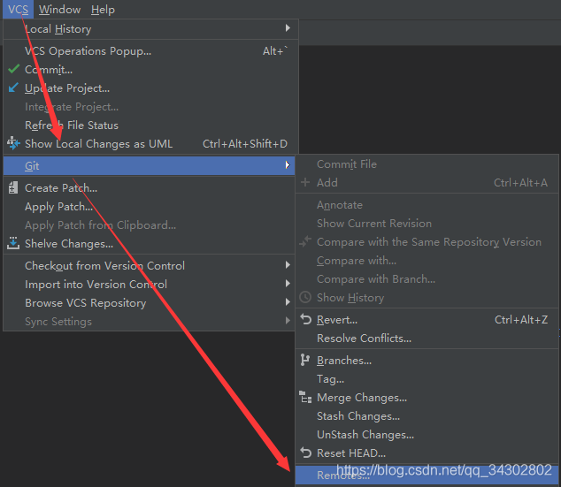Select Show History entry
The height and width of the screenshot is (487, 561).
(427, 298)
